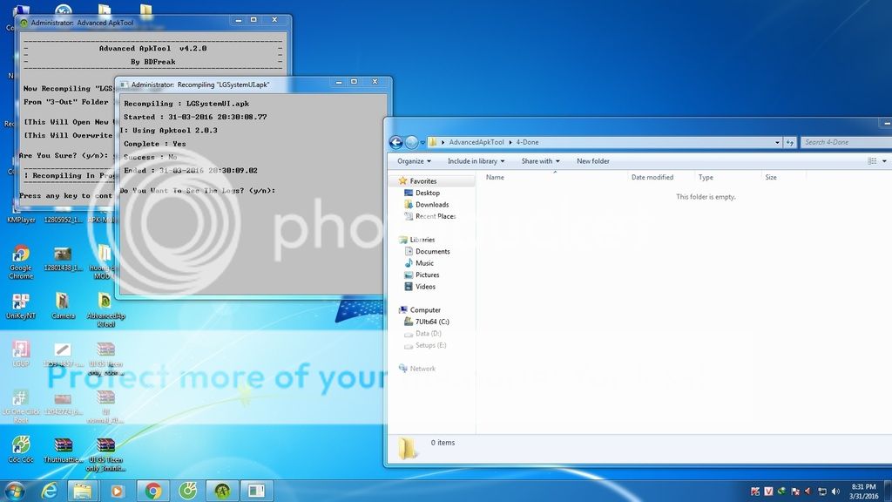Click the Search 4-Done field
The width and height of the screenshot is (892, 502).
coord(847,142)
